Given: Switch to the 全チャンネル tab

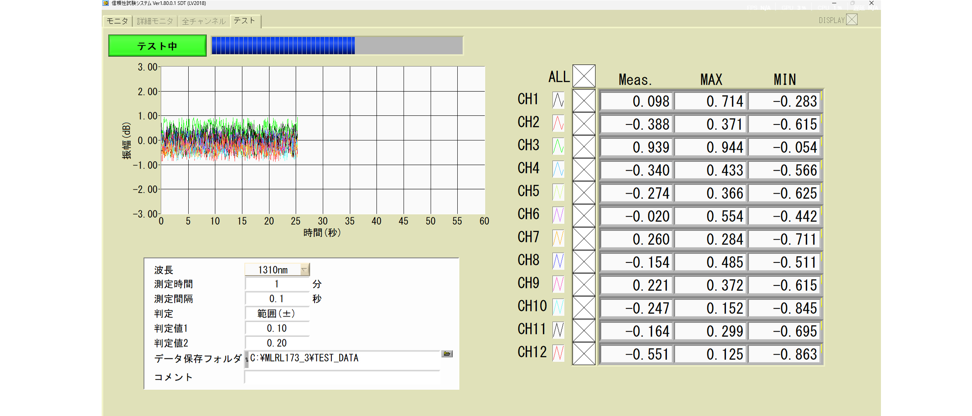Looking at the screenshot, I should click(204, 21).
